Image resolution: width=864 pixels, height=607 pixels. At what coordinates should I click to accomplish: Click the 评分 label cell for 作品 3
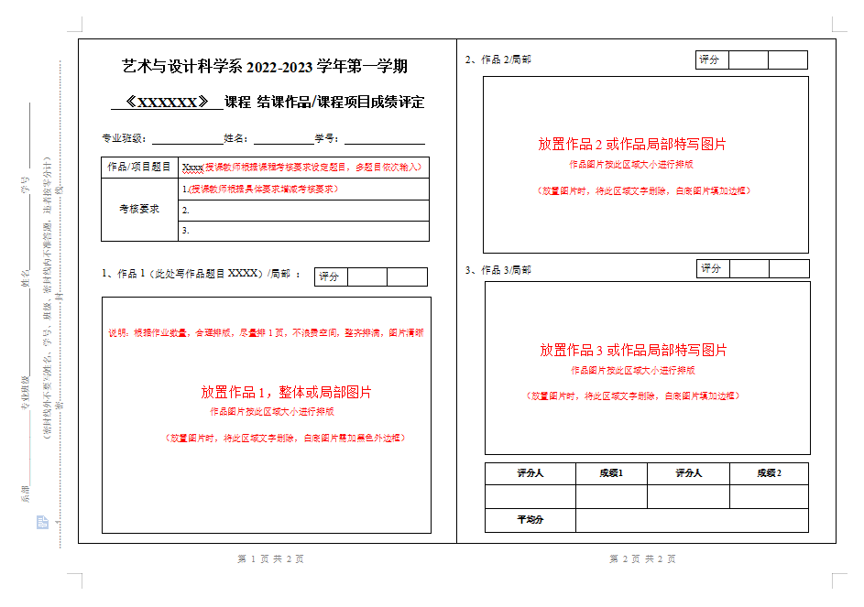(712, 269)
